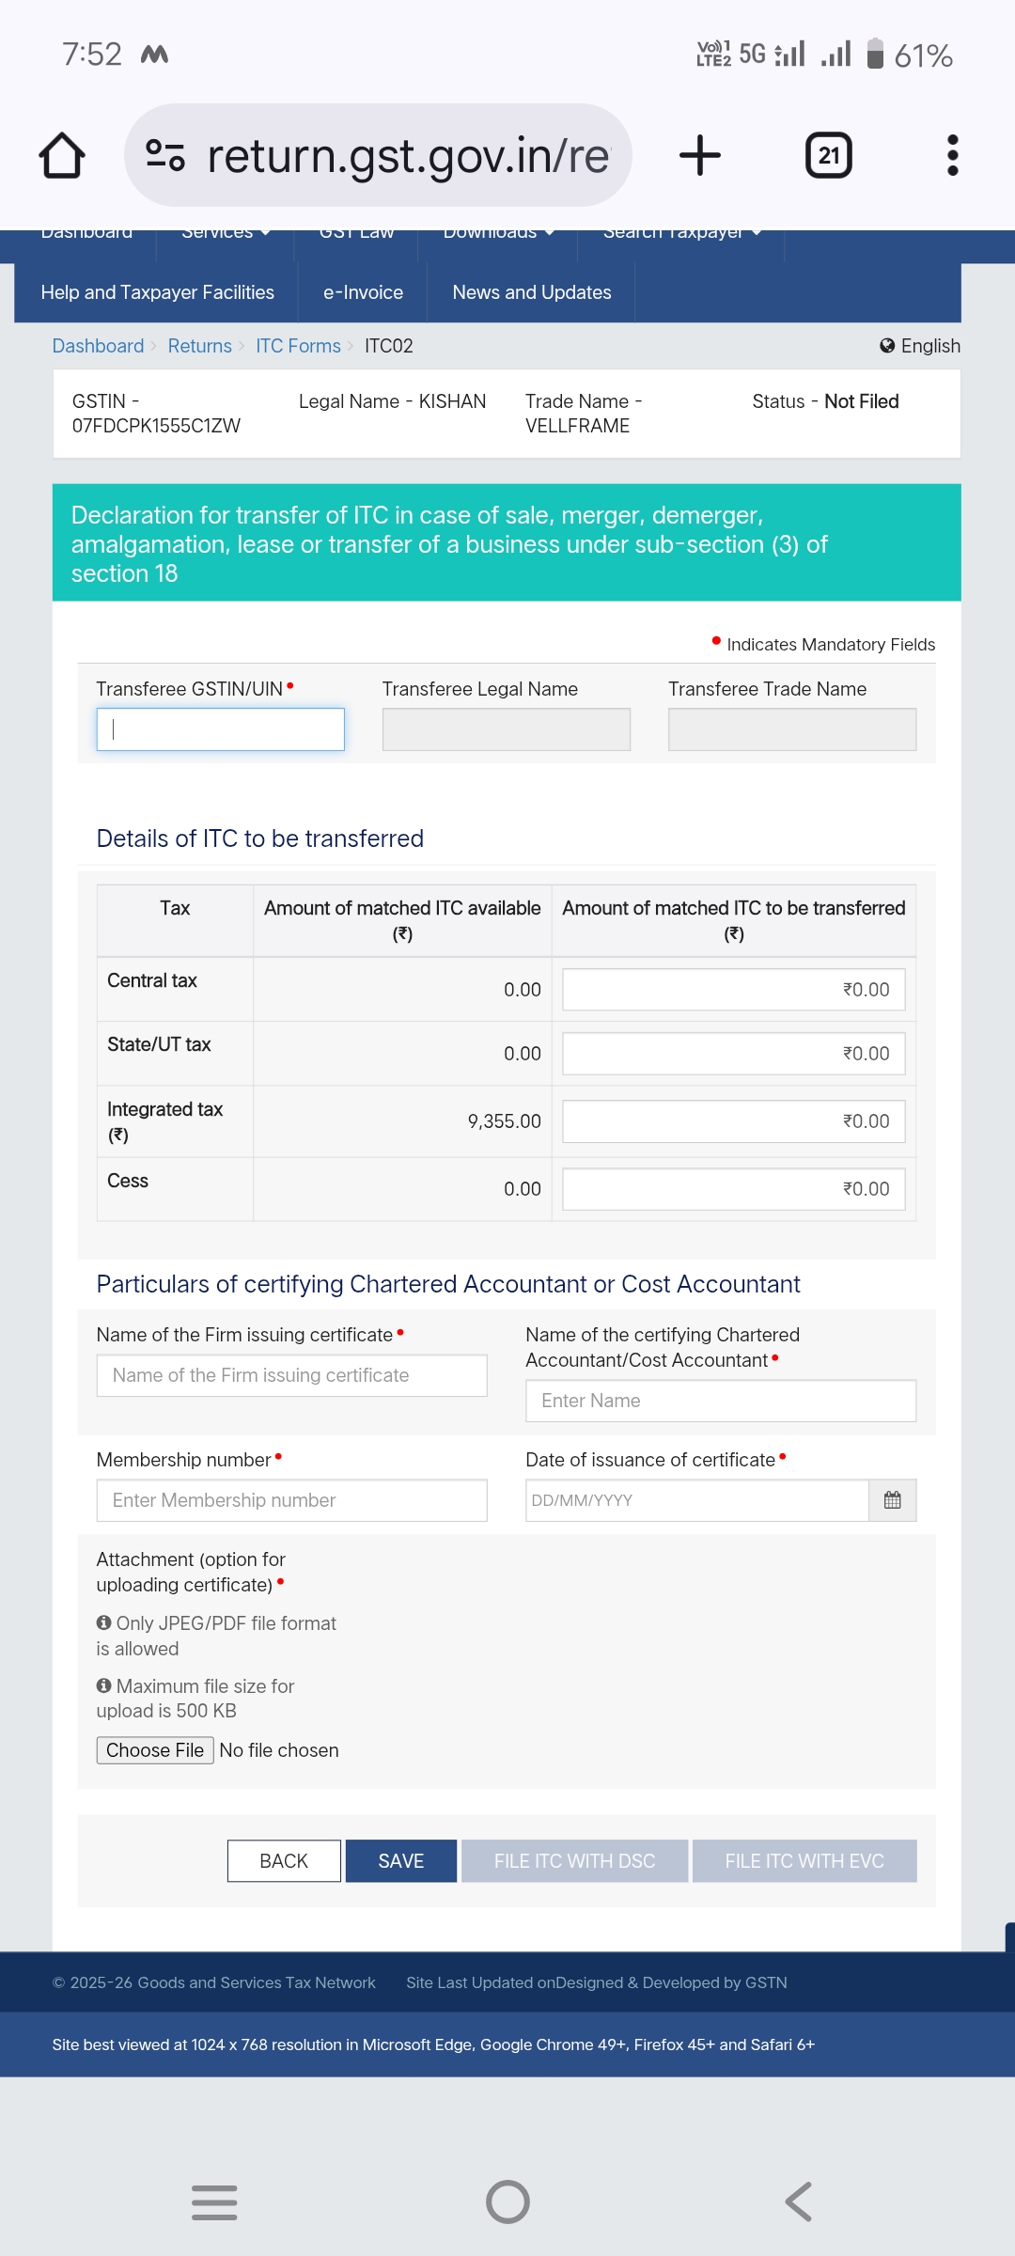Go to ITC Forms breadcrumb link
The width and height of the screenshot is (1015, 2256).
coord(298,346)
